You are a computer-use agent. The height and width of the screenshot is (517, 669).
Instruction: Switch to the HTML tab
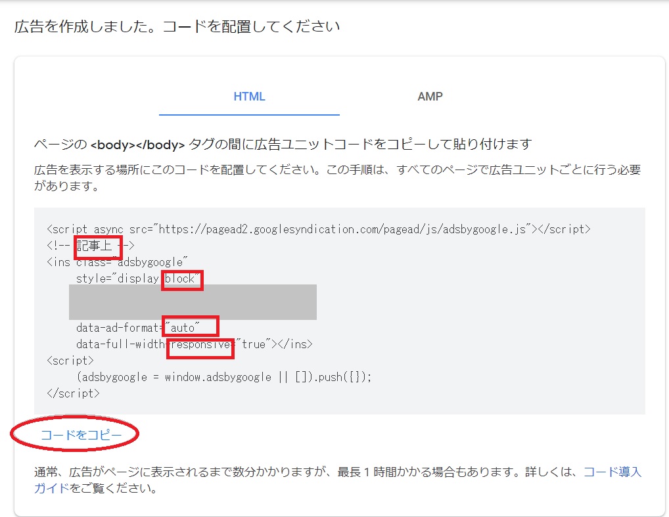click(x=249, y=97)
